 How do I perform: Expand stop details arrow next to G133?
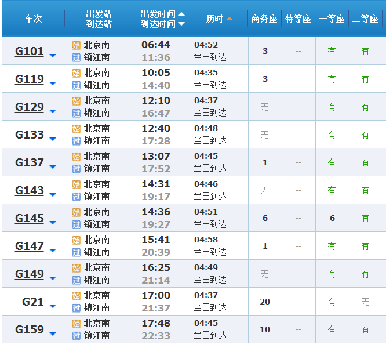point(53,139)
